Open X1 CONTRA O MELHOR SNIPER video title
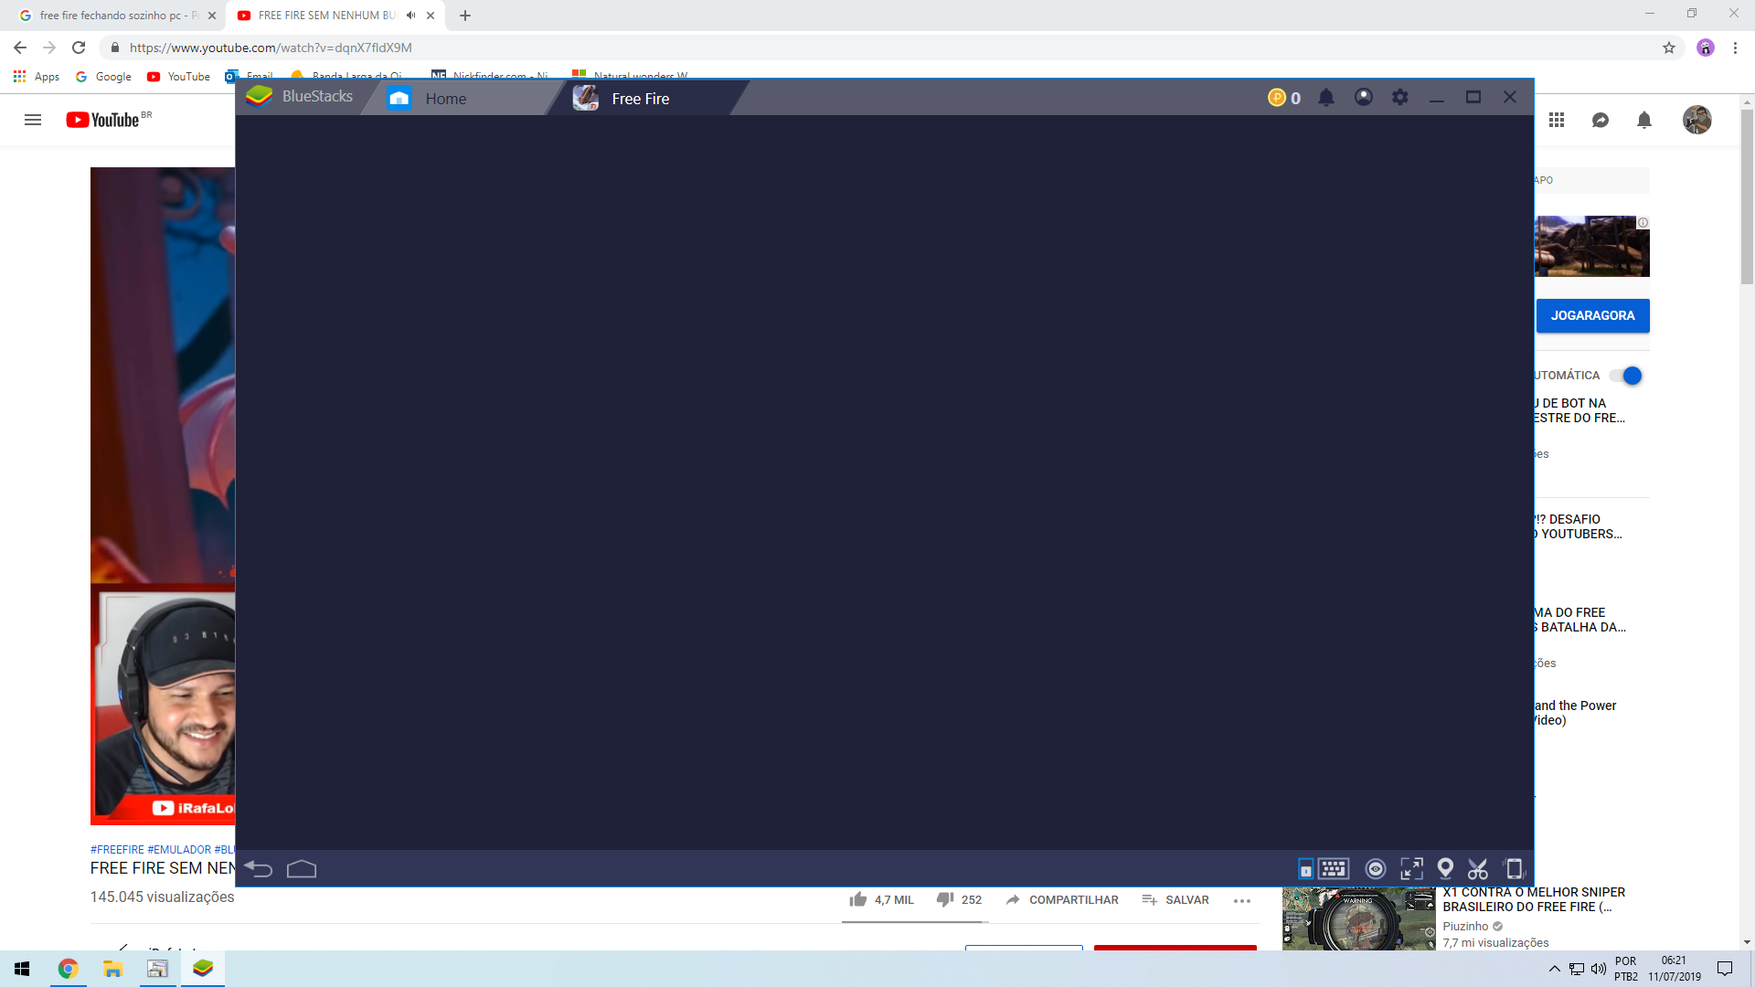Image resolution: width=1755 pixels, height=987 pixels. pyautogui.click(x=1534, y=899)
